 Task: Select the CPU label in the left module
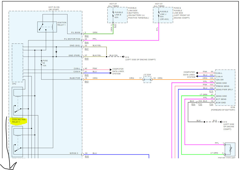pos(14,84)
